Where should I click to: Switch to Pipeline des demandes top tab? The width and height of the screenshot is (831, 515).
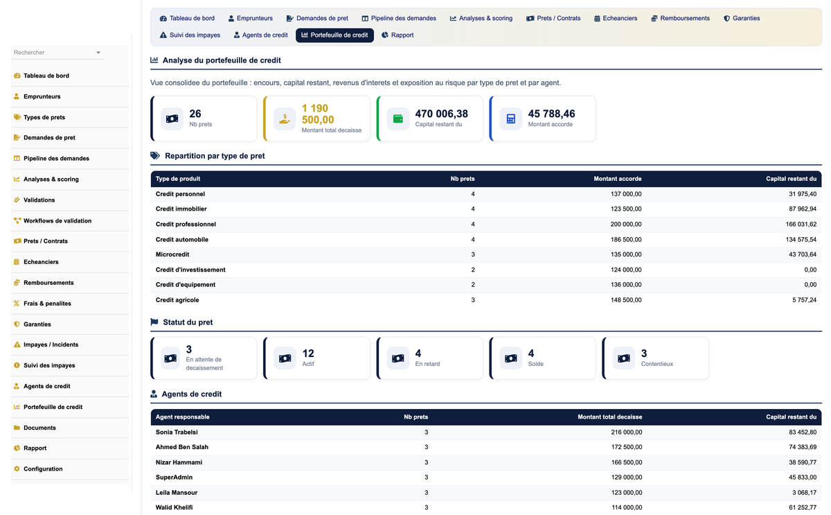tap(399, 18)
